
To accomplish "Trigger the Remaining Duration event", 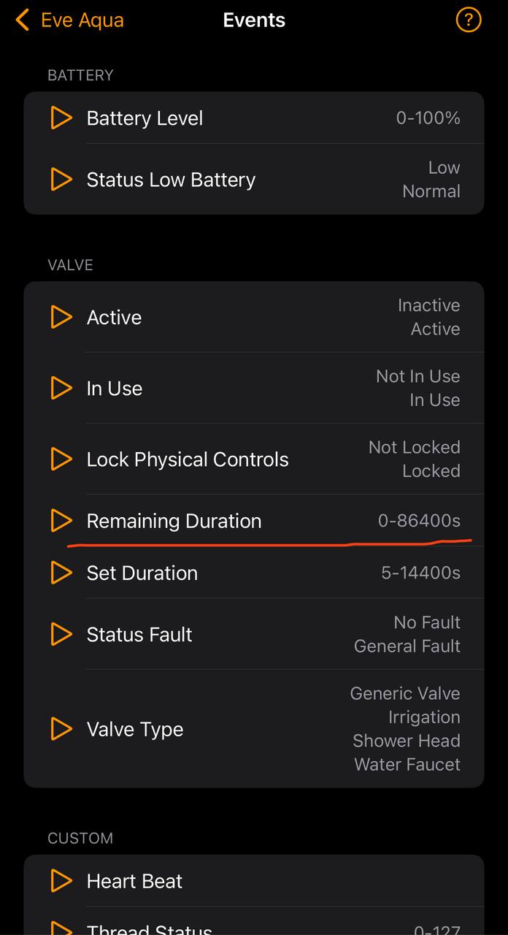I will tap(61, 521).
